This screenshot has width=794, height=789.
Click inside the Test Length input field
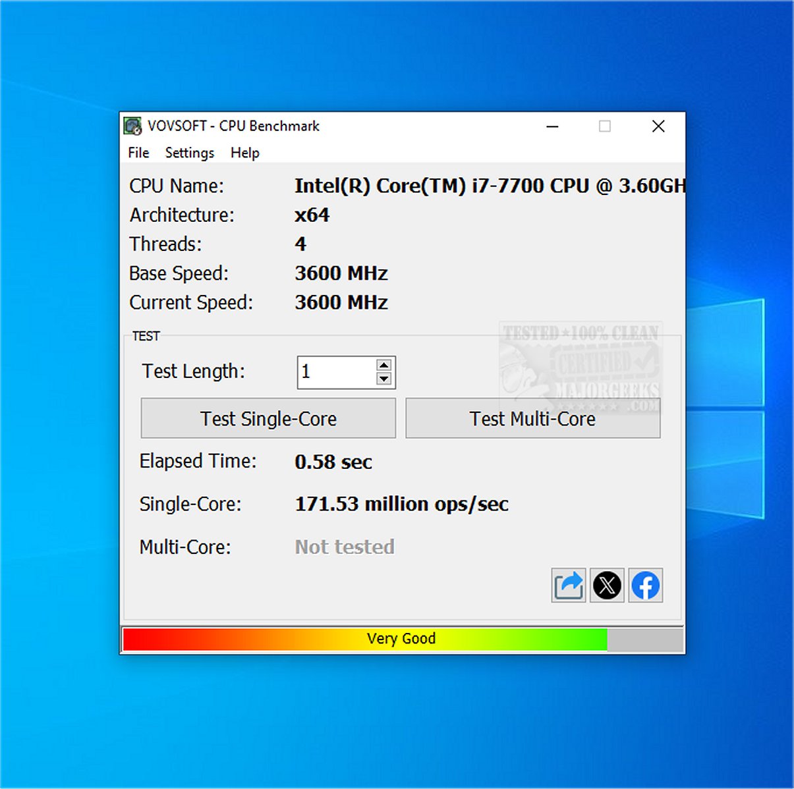pyautogui.click(x=336, y=372)
